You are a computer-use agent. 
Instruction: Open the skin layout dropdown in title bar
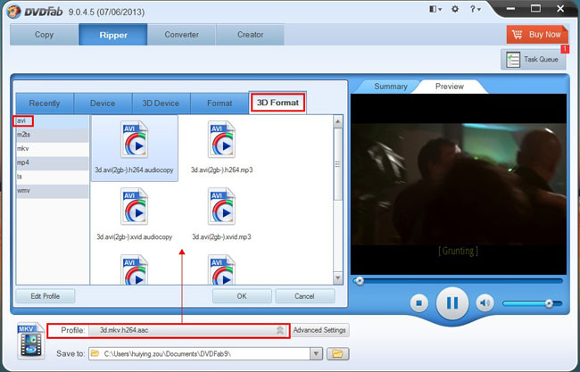point(435,9)
